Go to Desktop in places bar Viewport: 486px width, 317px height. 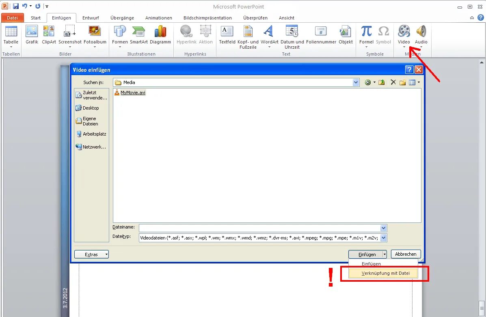tap(88, 108)
